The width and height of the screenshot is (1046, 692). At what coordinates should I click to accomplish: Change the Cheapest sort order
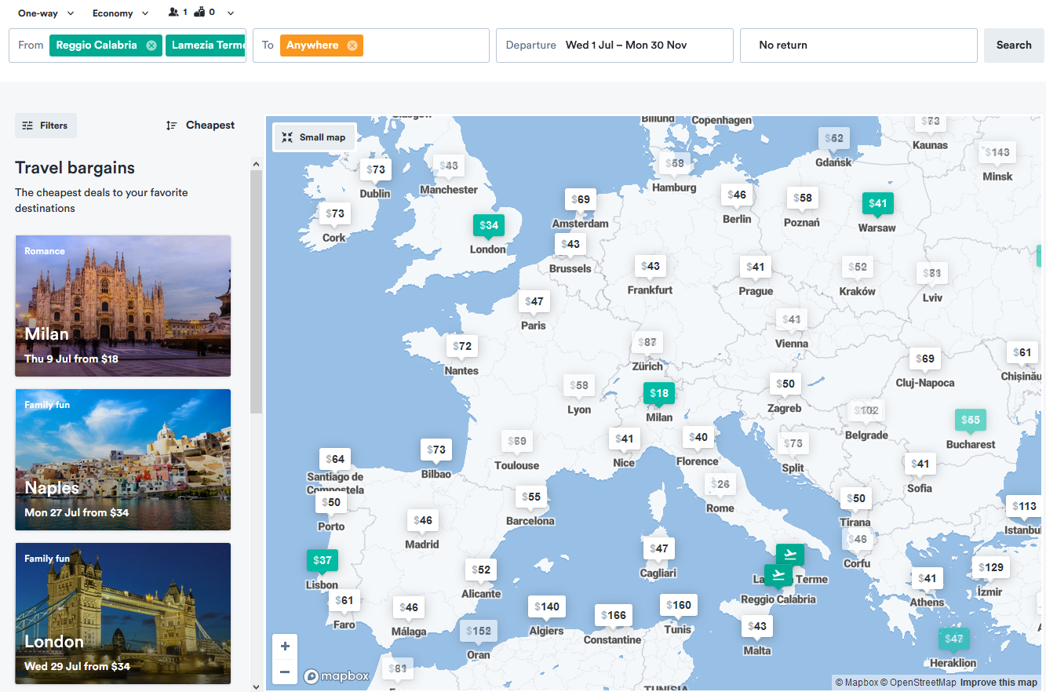coord(200,126)
